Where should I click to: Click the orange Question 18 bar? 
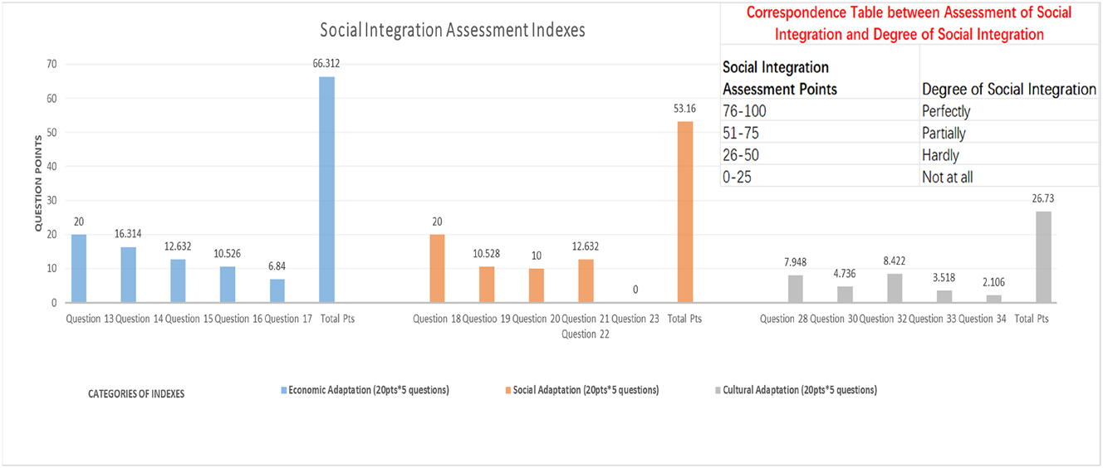click(437, 269)
